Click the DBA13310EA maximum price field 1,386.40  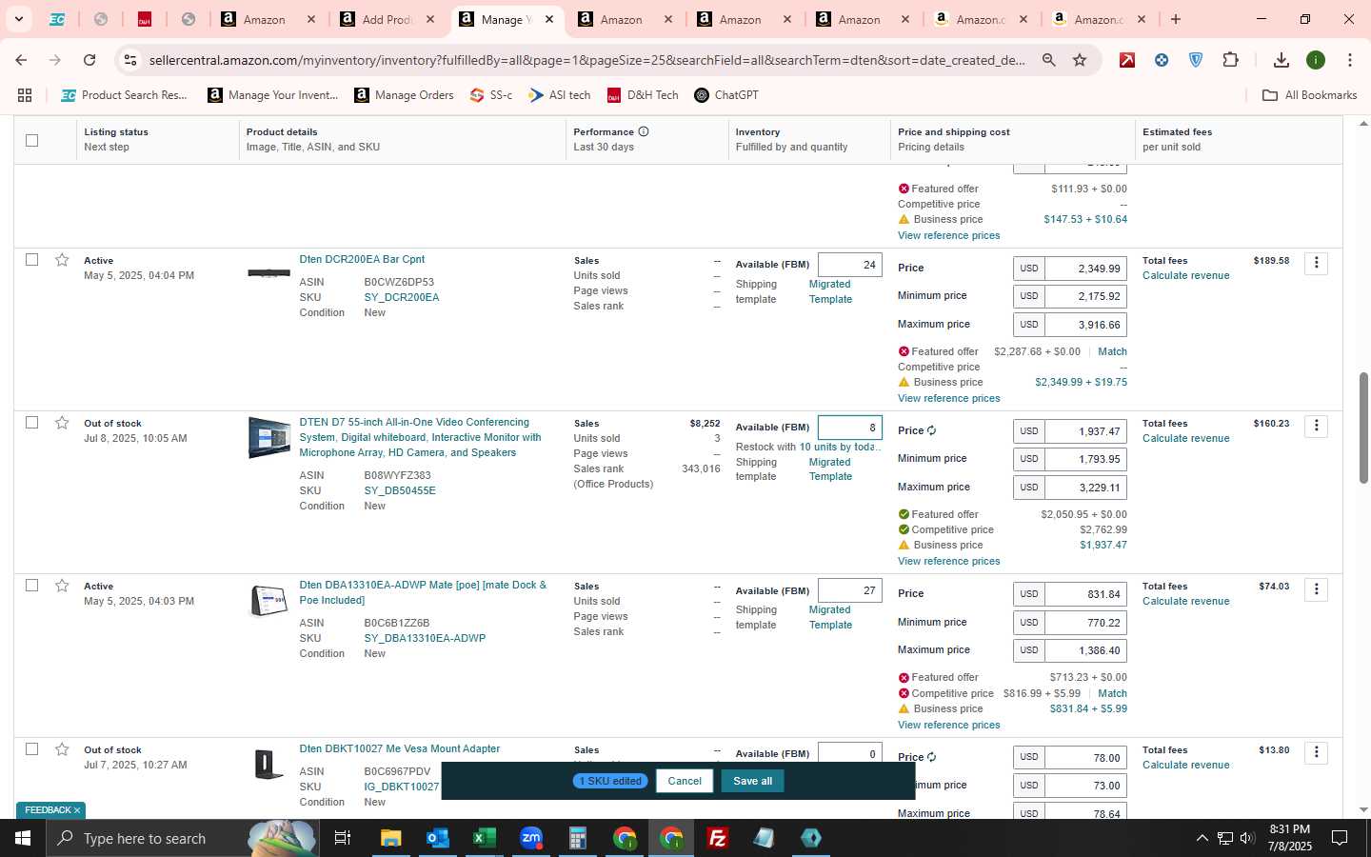click(1085, 650)
